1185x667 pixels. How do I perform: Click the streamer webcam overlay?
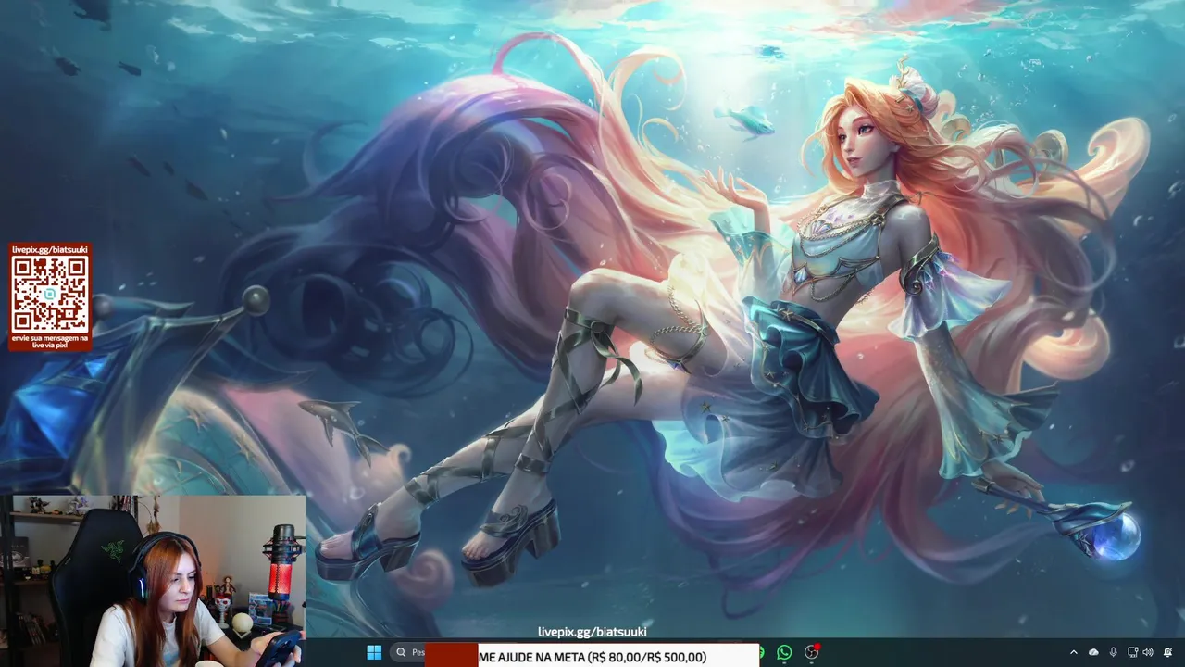click(x=153, y=581)
